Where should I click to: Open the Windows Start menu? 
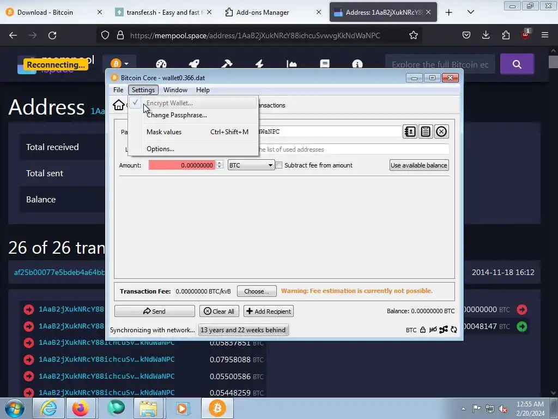[14, 408]
